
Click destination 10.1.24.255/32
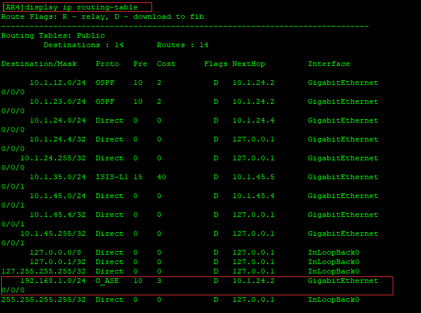pos(53,158)
